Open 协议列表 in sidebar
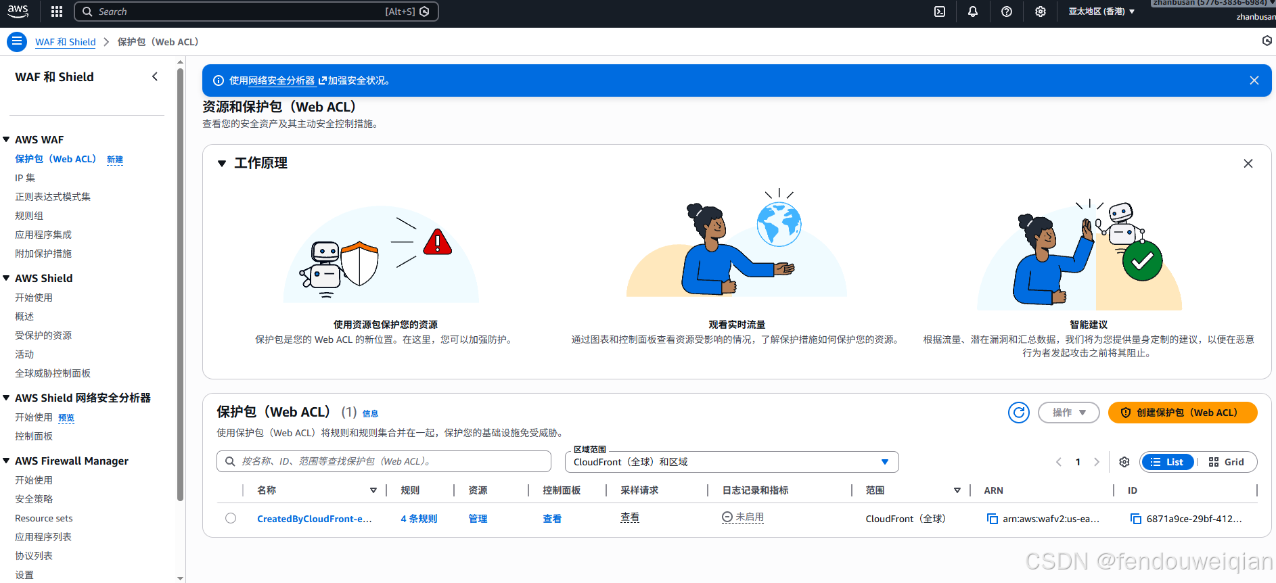The width and height of the screenshot is (1276, 583). (34, 556)
